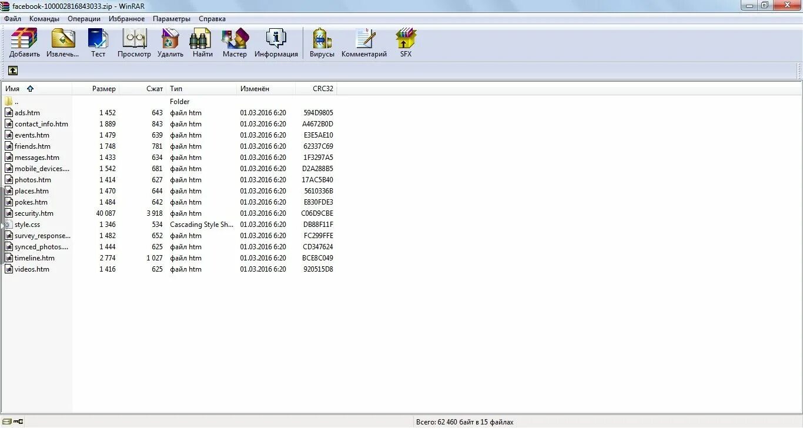Select the synced_photos file name
This screenshot has width=803, height=428.
pyautogui.click(x=41, y=247)
